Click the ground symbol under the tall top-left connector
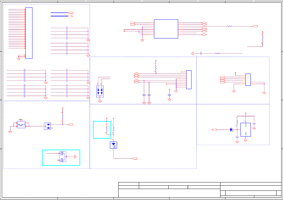Screen dimensions: 283x200 (x=18, y=59)
